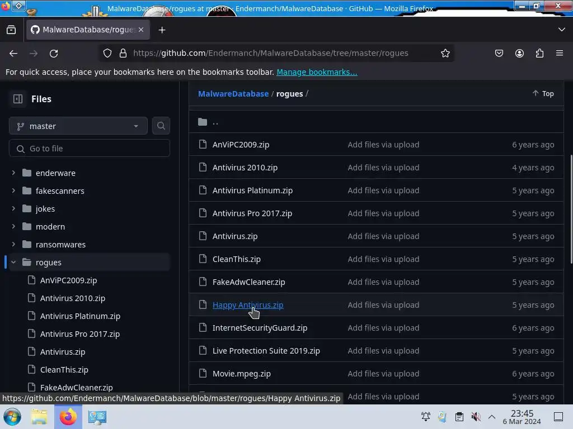The image size is (573, 429).
Task: Open CleanThis.zip in the file tree
Action: point(64,370)
